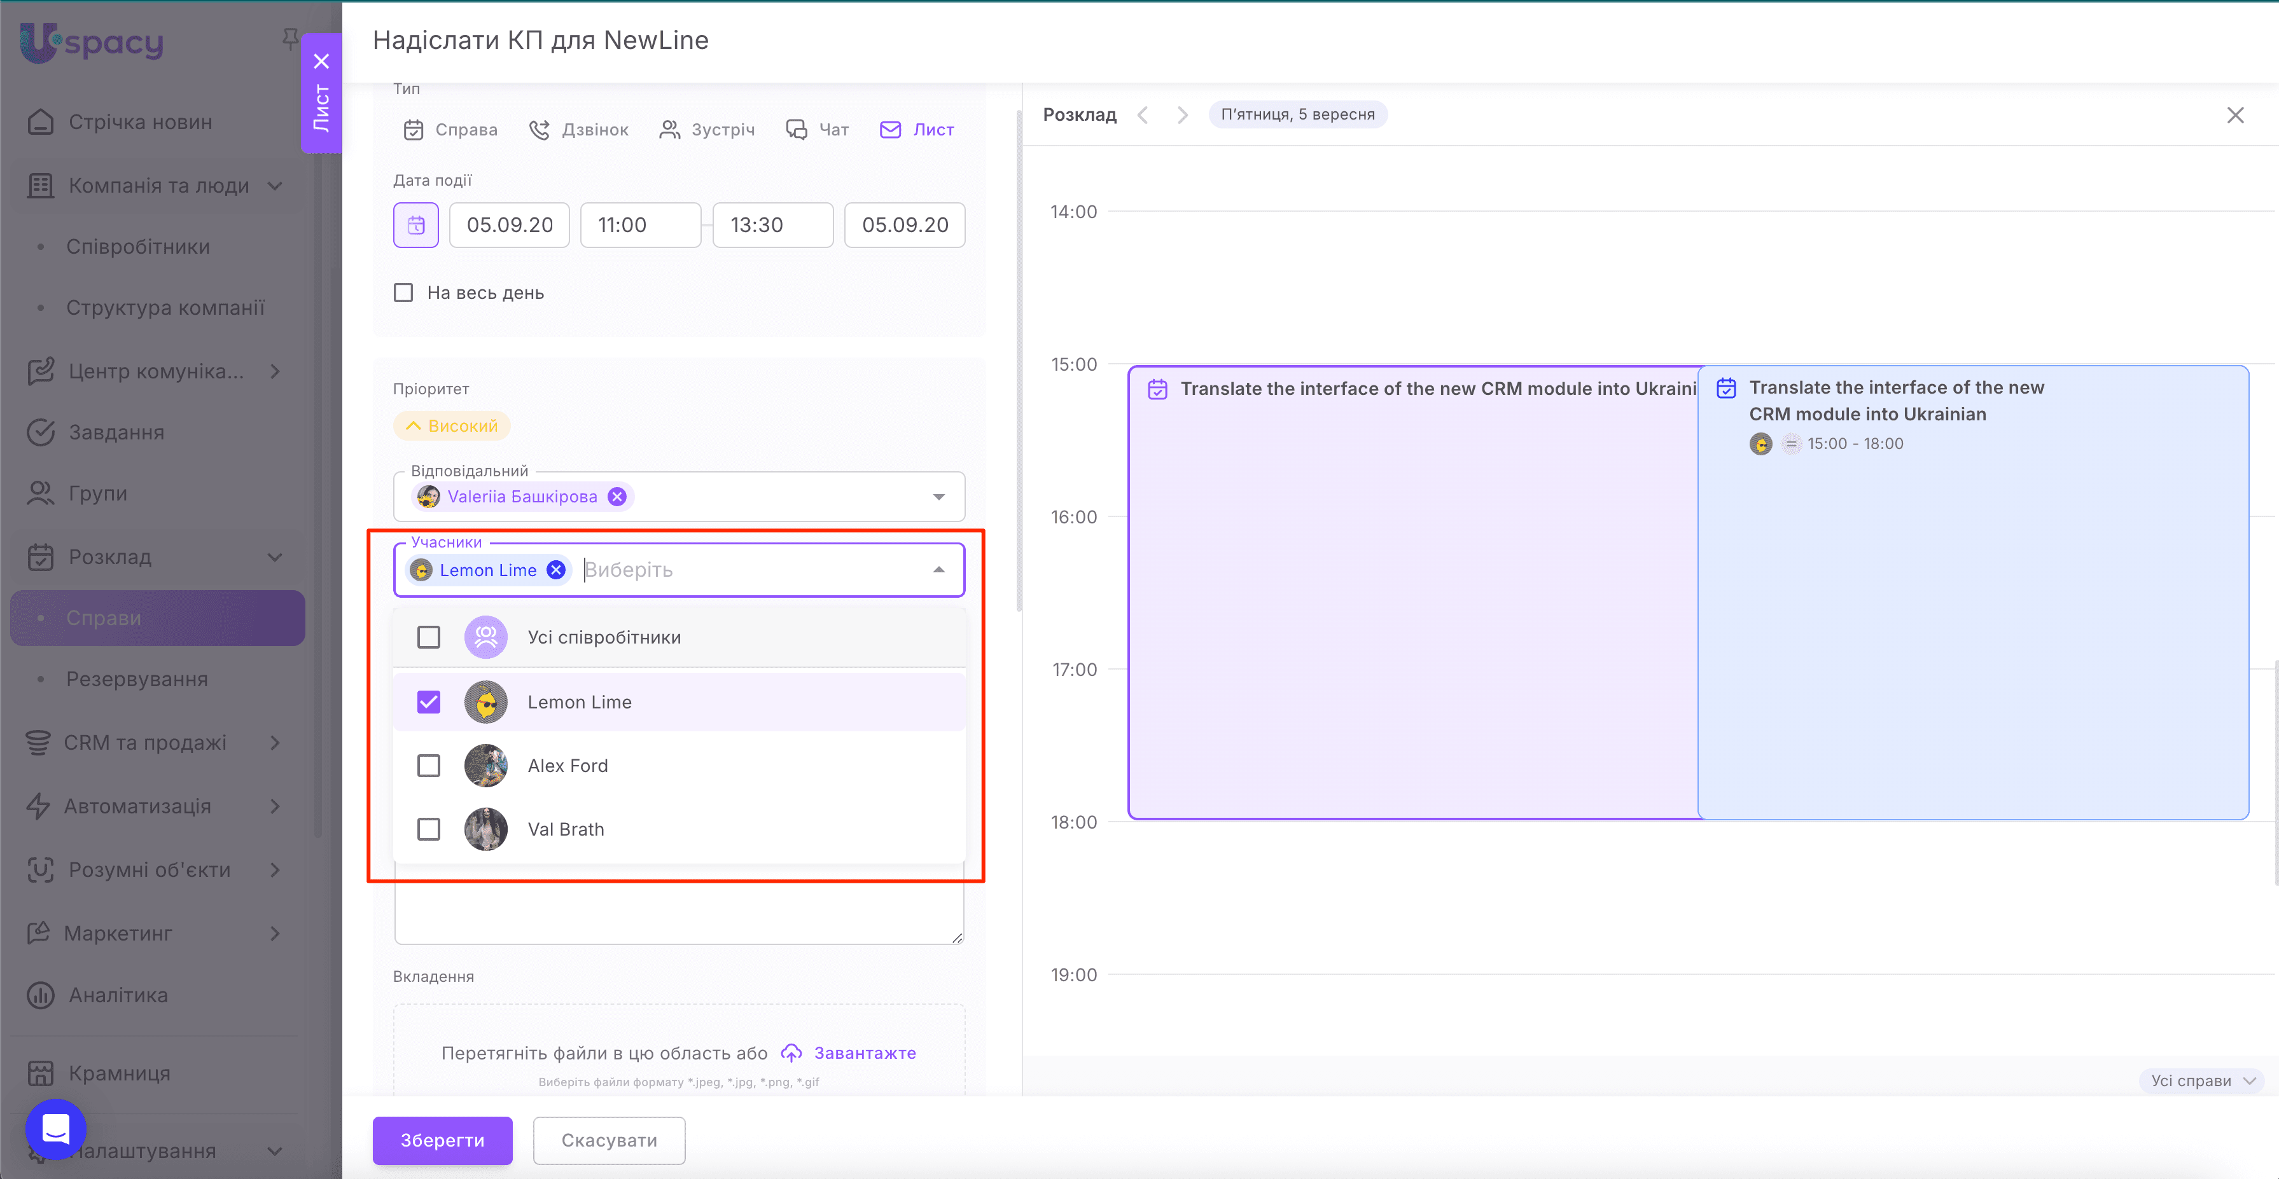Viewport: 2279px width, 1179px height.
Task: Remove Valeriia Башкірова from Відповідальний field
Action: [618, 497]
